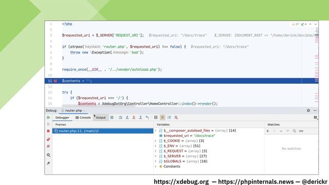The image size is (329, 185).
Task: Switch to the Output tab
Action: click(101, 118)
